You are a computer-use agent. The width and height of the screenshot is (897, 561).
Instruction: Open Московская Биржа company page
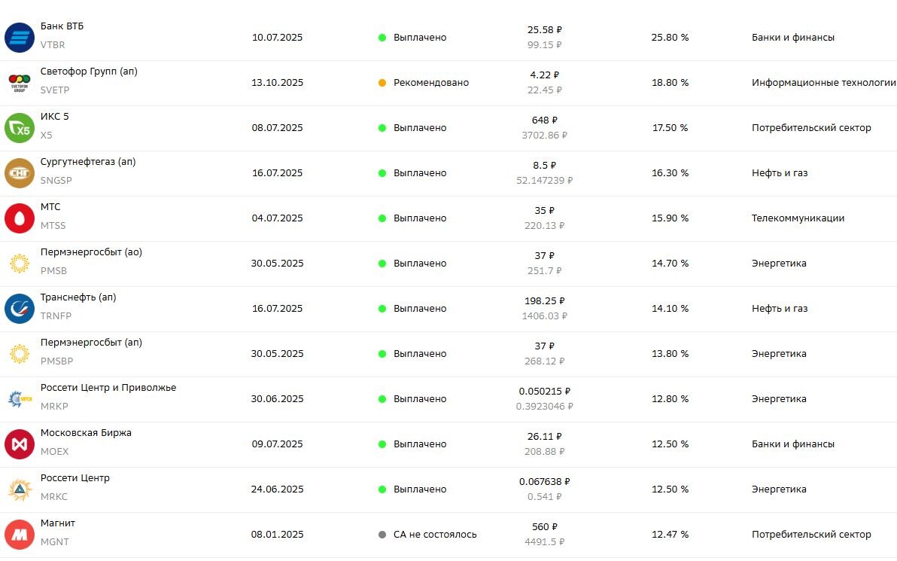tap(86, 433)
